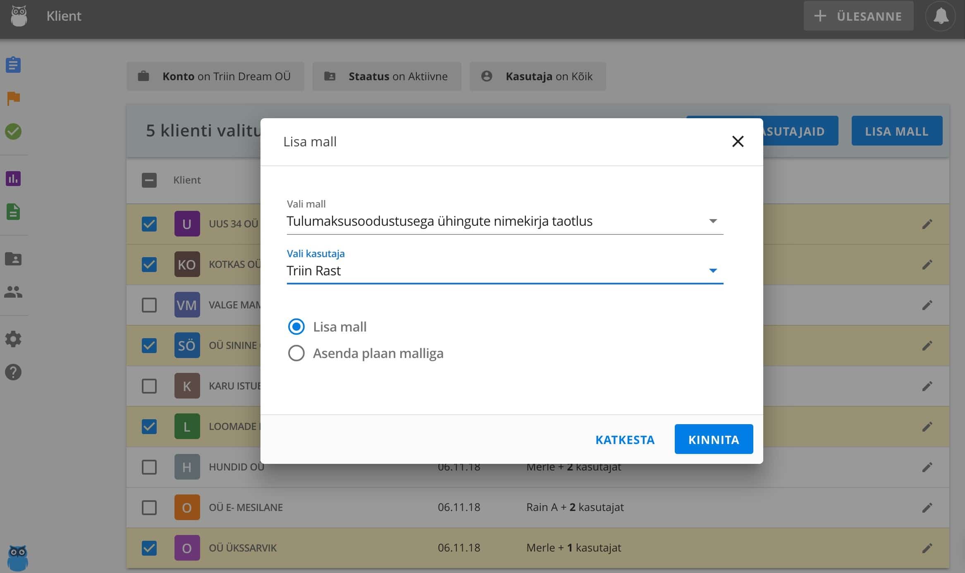The image size is (965, 573).
Task: Uncheck the UUS 34 OÜ checkbox
Action: pyautogui.click(x=149, y=224)
